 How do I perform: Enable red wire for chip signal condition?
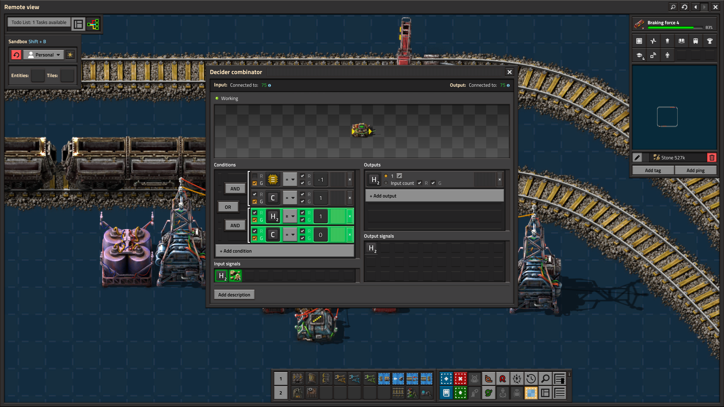[255, 176]
